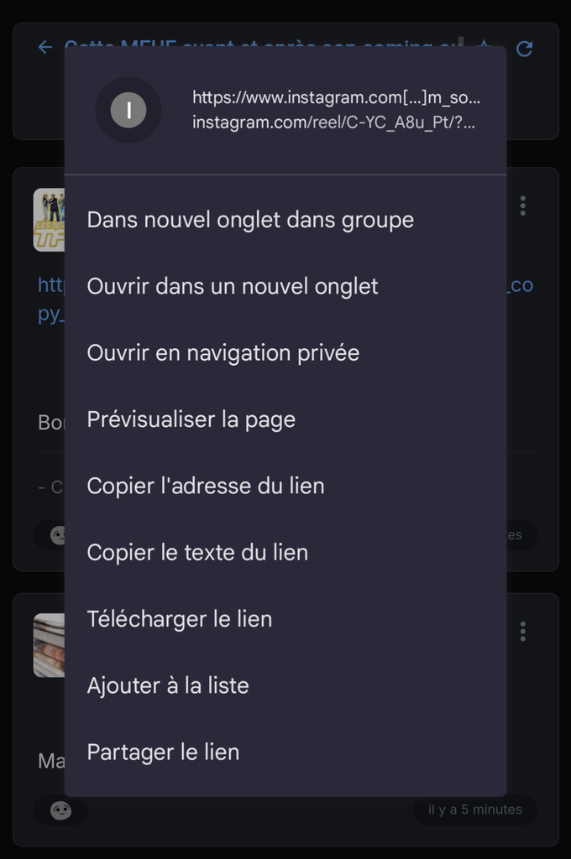Tap the back arrow in page header
Screen dimensions: 571x859
45,48
